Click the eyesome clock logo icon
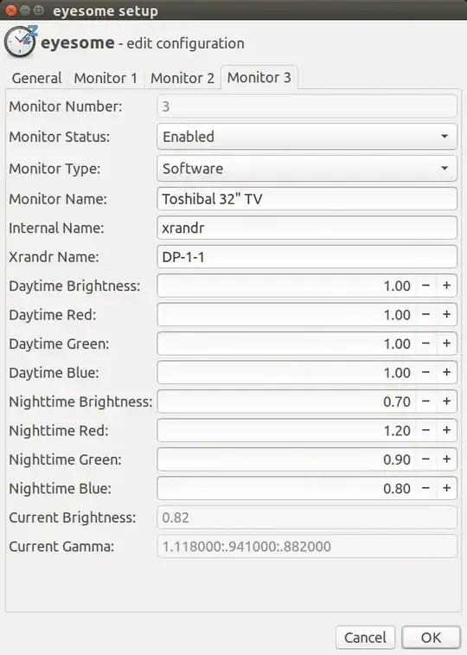Screen dimensions: 467x655 coord(20,41)
